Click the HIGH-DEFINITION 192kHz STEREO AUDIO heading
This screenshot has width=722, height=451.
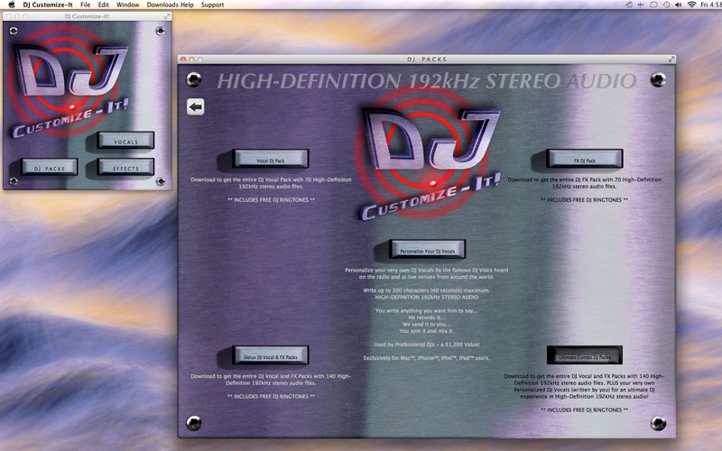(427, 81)
